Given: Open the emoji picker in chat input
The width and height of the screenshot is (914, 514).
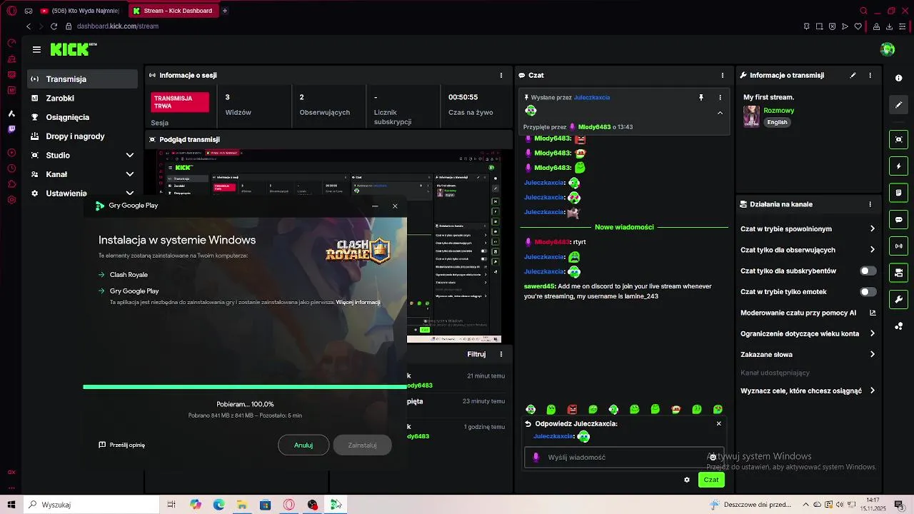Looking at the screenshot, I should tap(713, 457).
